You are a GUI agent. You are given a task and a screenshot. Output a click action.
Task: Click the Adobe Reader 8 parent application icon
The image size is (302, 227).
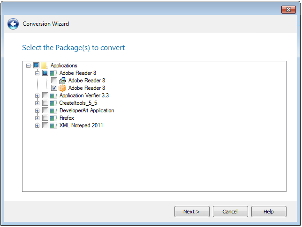coord(53,73)
